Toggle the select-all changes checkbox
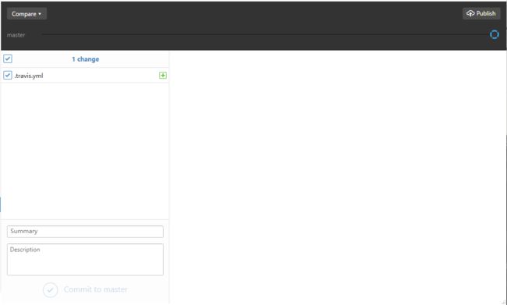 click(8, 59)
